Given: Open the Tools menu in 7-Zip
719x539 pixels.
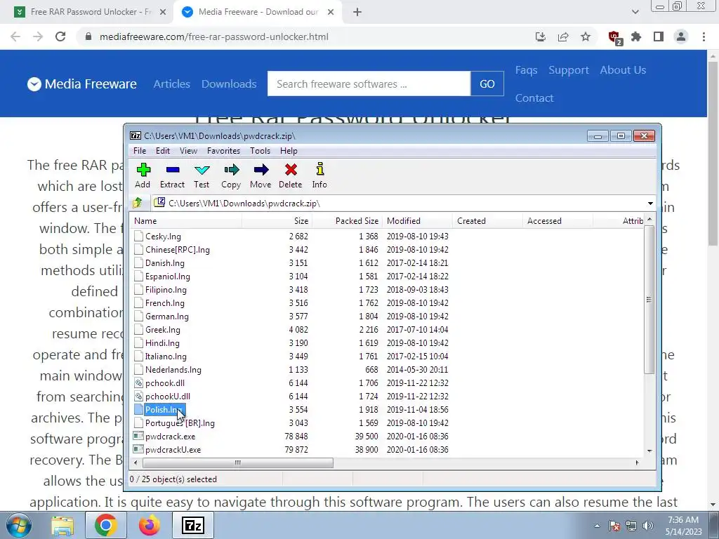Looking at the screenshot, I should pyautogui.click(x=260, y=151).
